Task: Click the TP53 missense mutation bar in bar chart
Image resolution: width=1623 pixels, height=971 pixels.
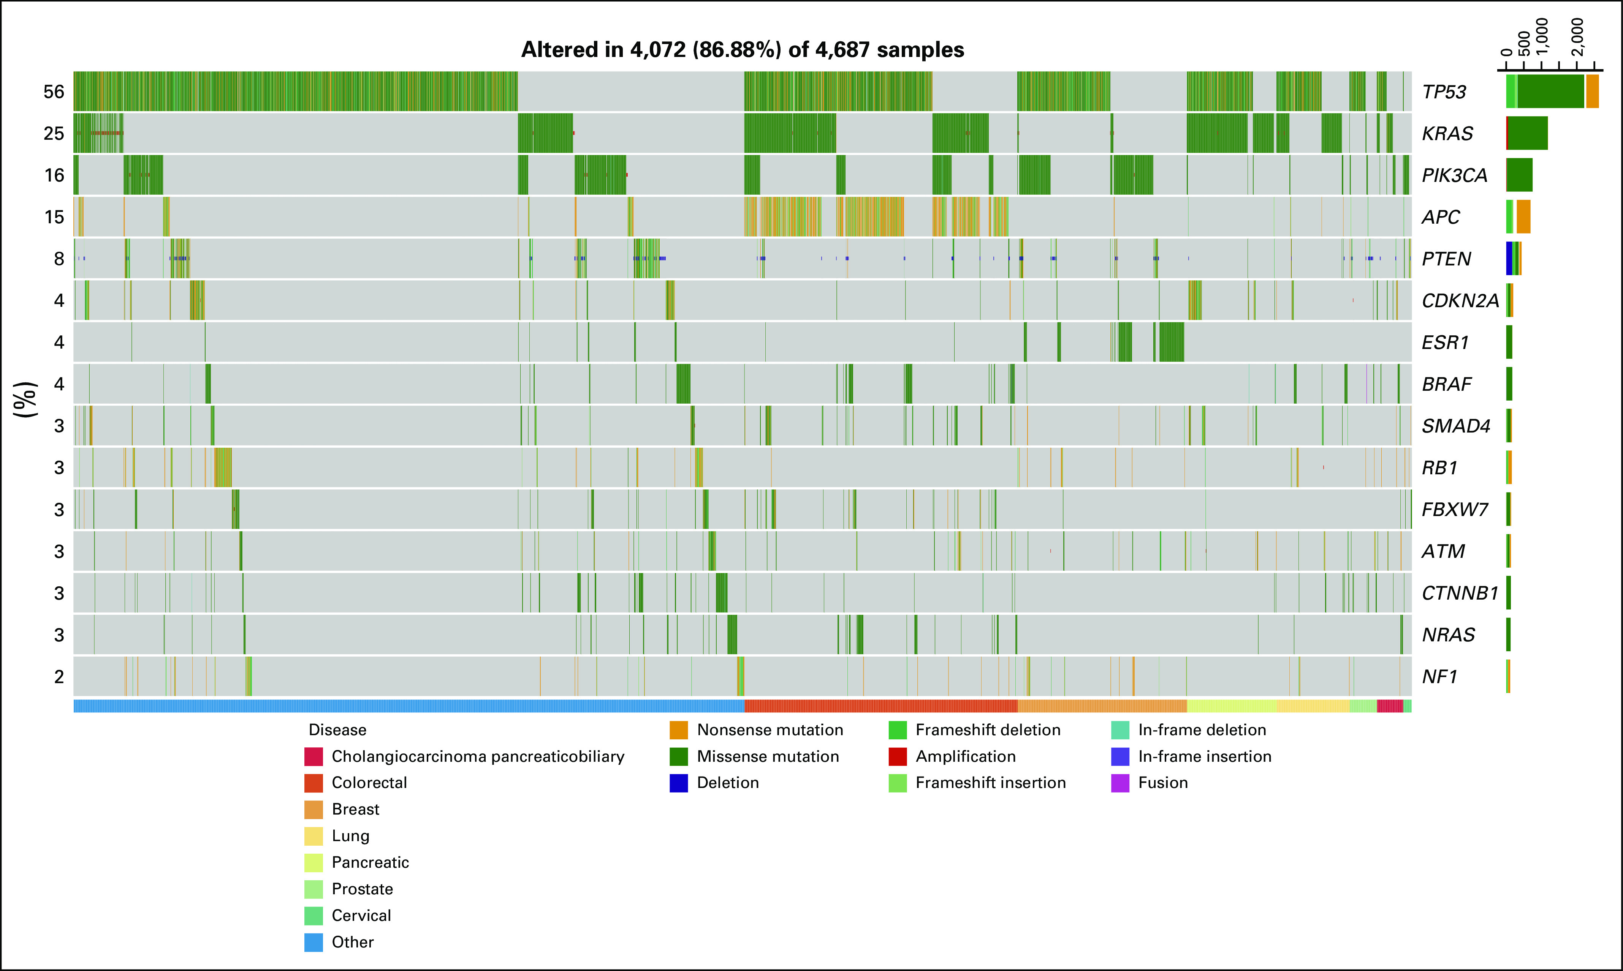Action: point(1550,92)
